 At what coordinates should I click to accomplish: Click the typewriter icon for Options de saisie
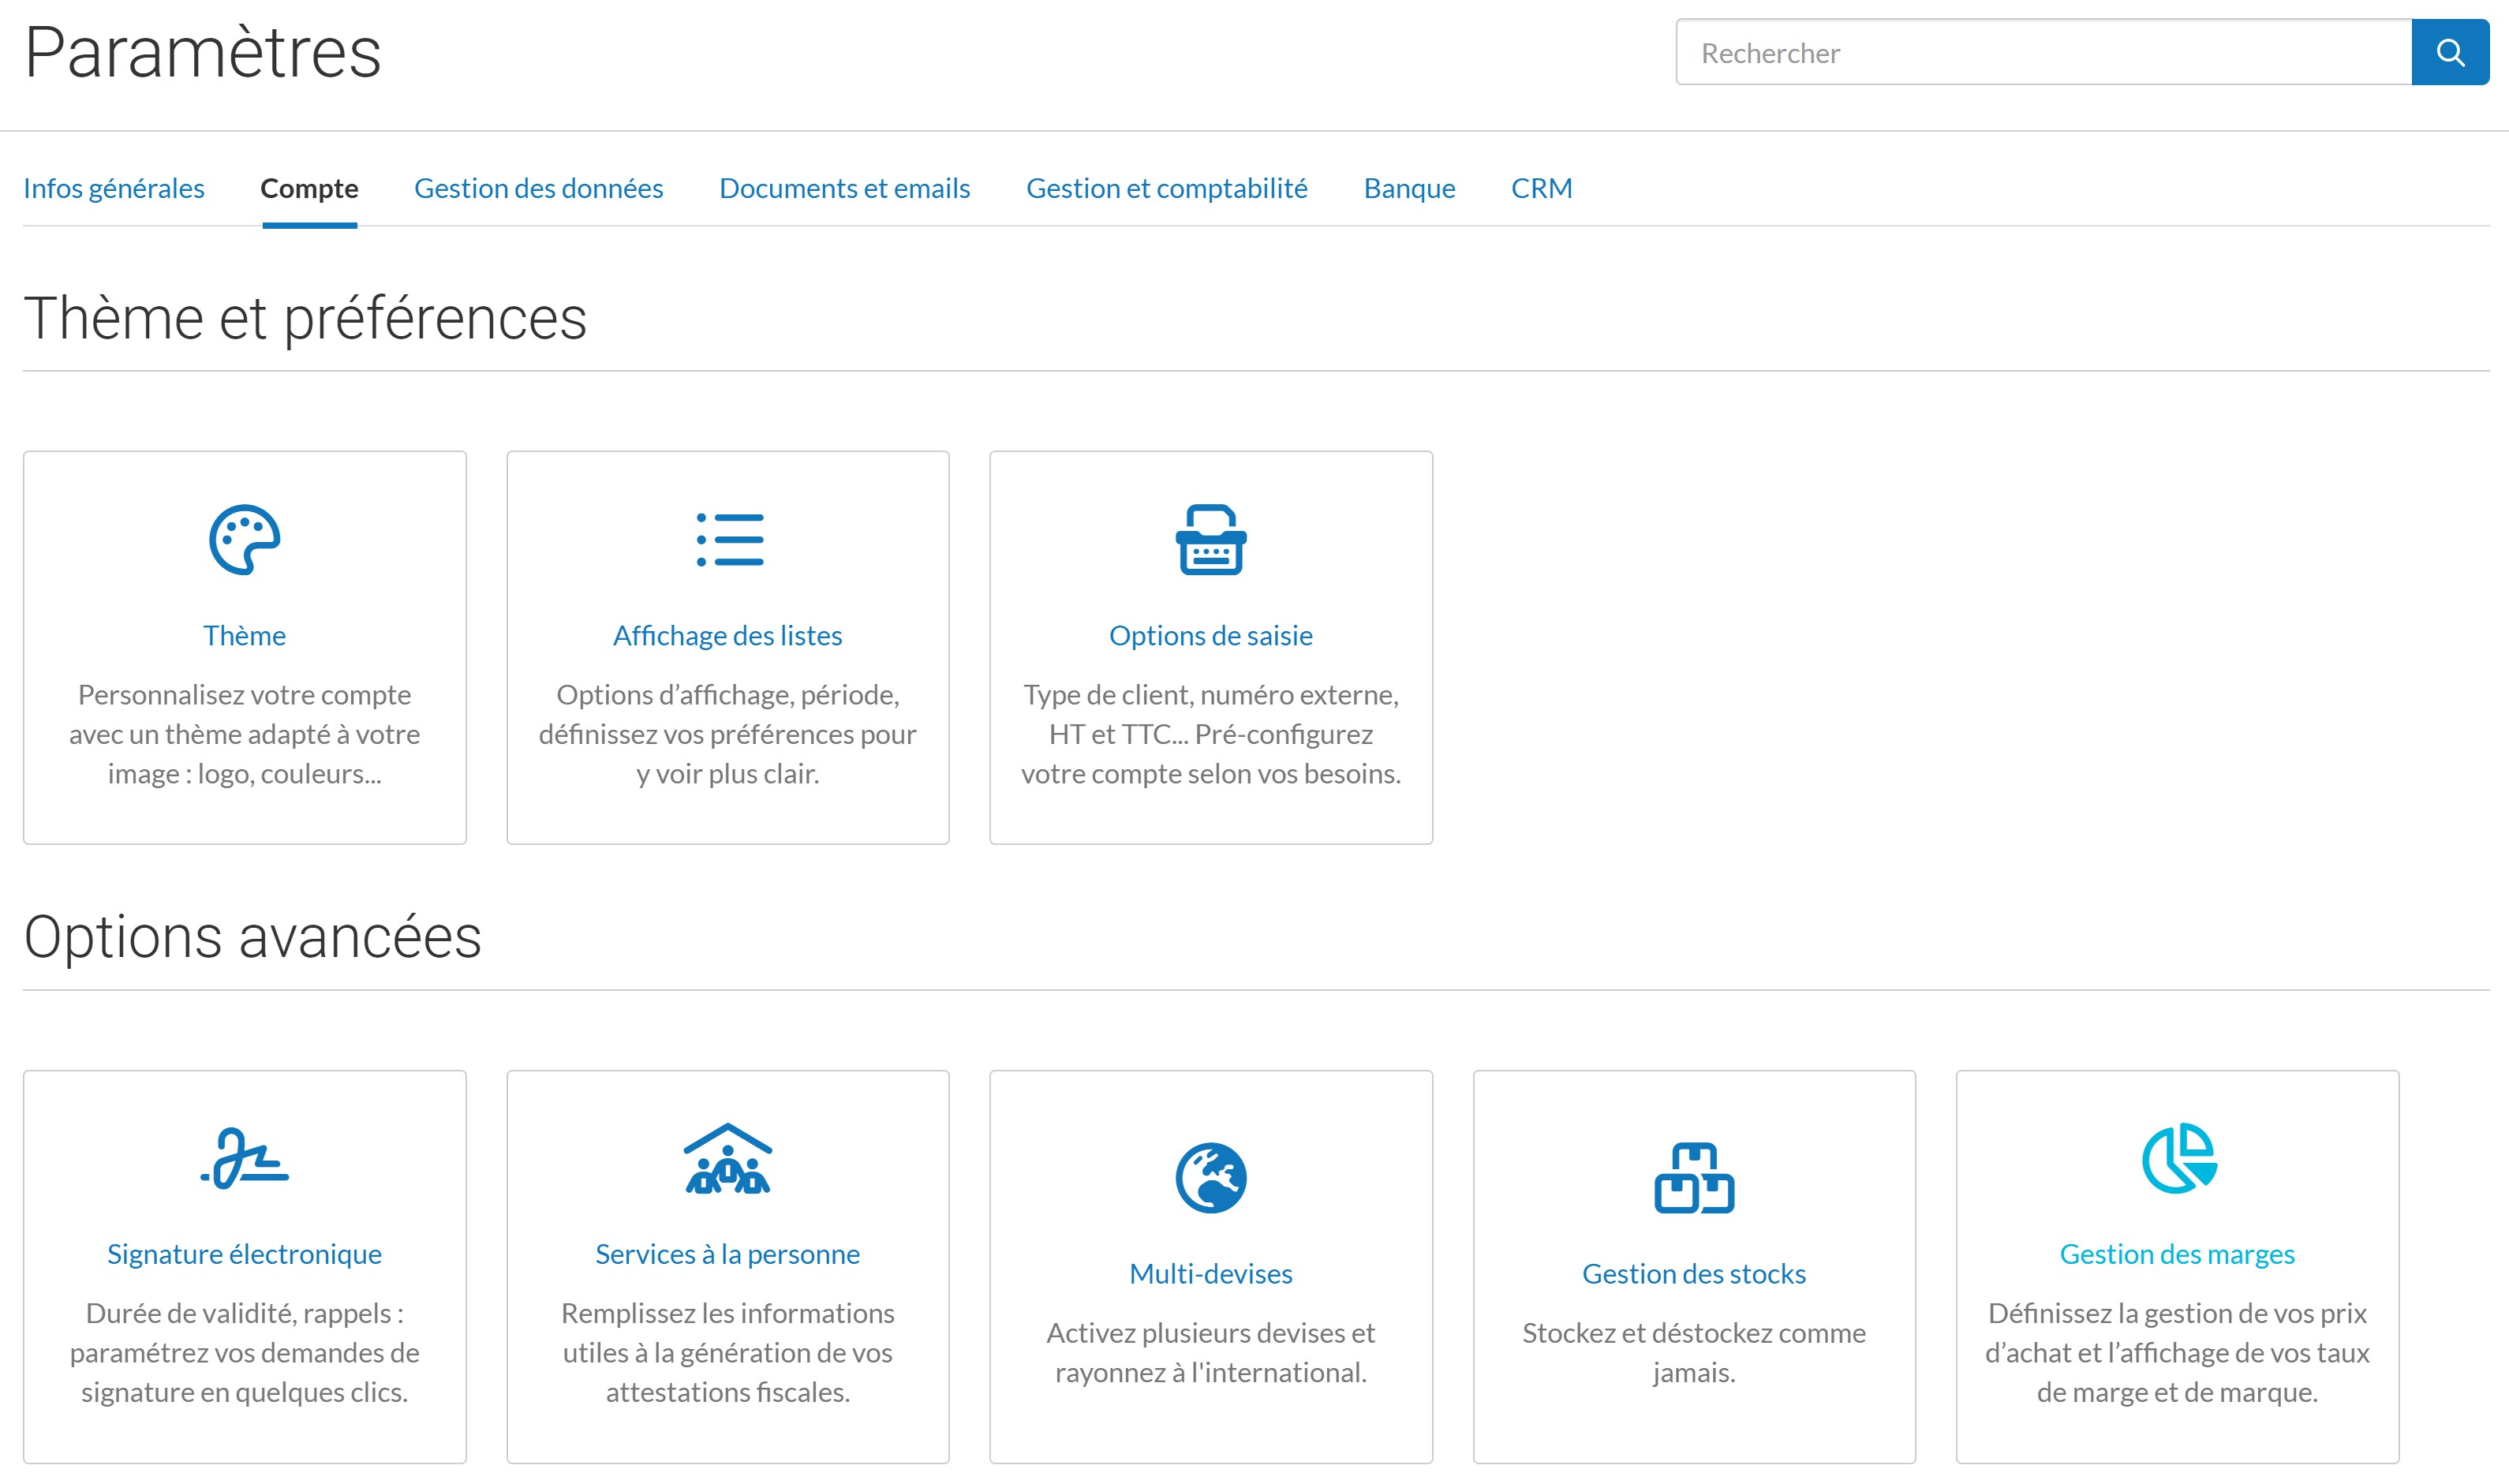(x=1210, y=540)
